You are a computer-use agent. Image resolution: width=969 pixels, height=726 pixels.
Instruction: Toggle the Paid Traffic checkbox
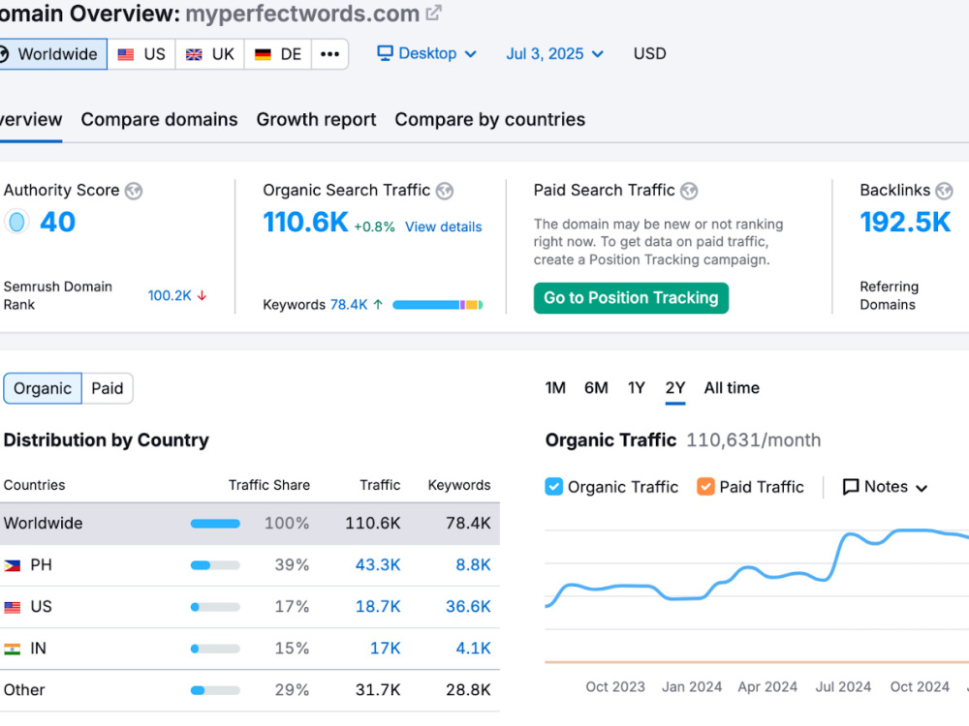pyautogui.click(x=705, y=487)
